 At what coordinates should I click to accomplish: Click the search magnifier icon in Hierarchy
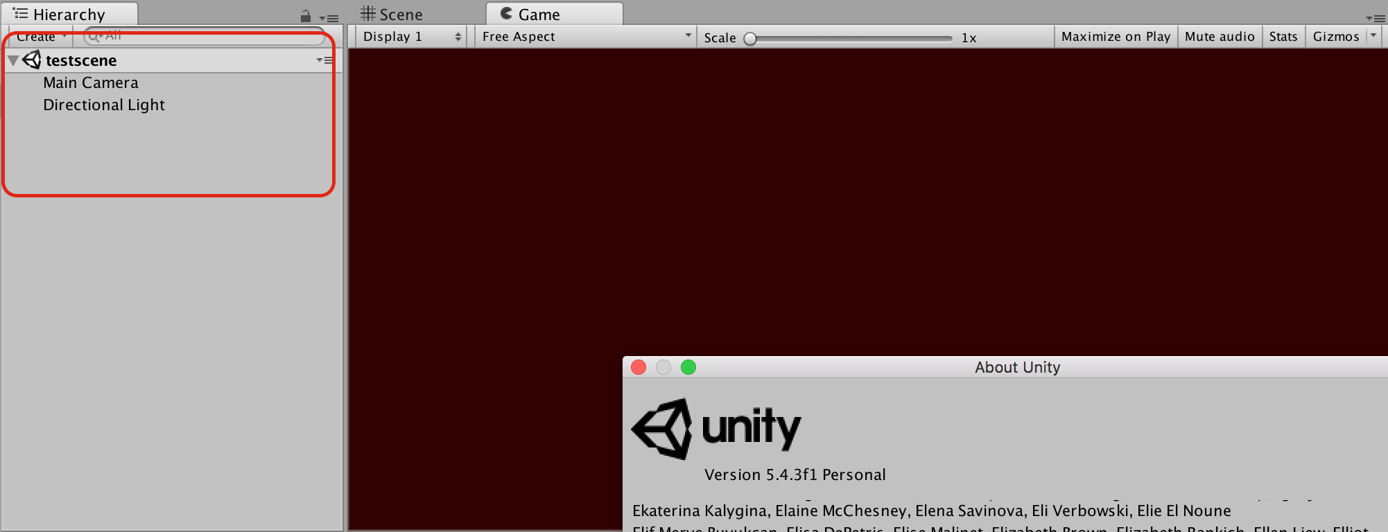pos(94,36)
